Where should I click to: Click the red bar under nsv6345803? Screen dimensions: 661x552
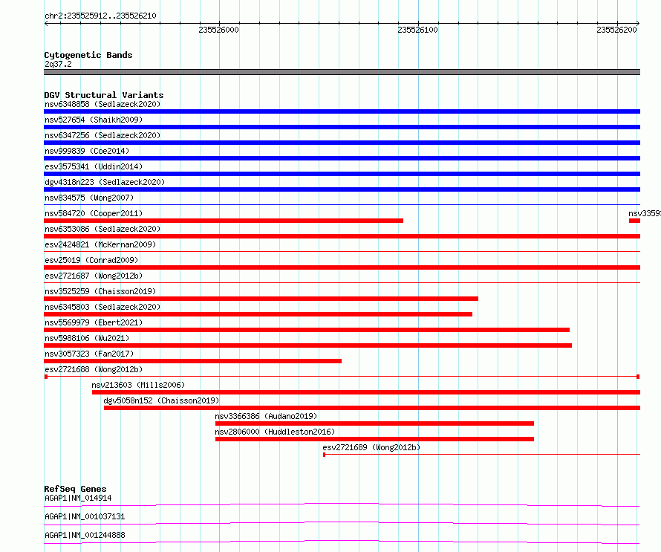258,314
